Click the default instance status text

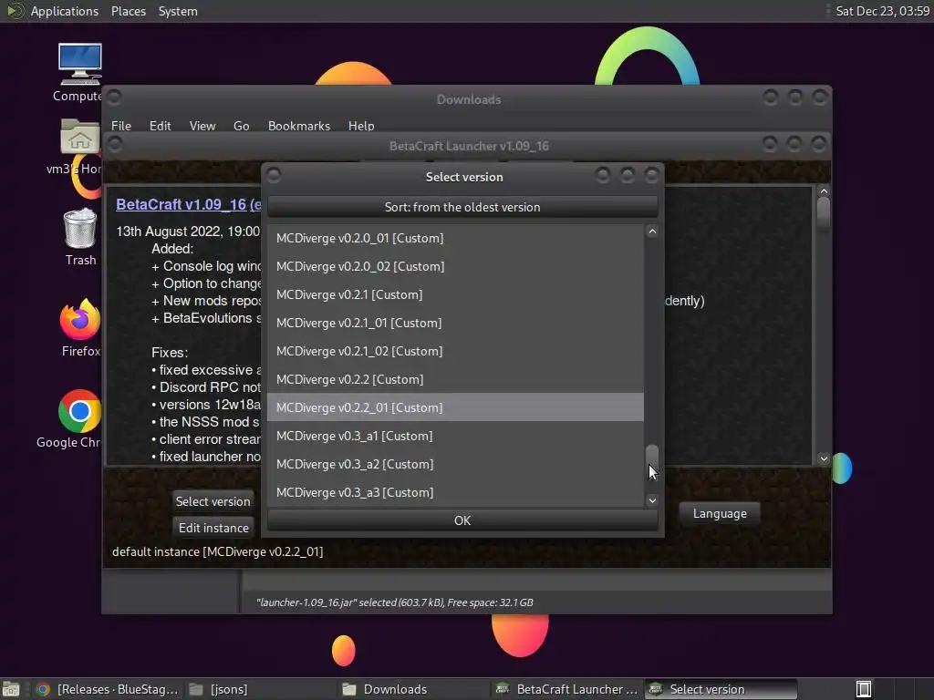tap(217, 551)
